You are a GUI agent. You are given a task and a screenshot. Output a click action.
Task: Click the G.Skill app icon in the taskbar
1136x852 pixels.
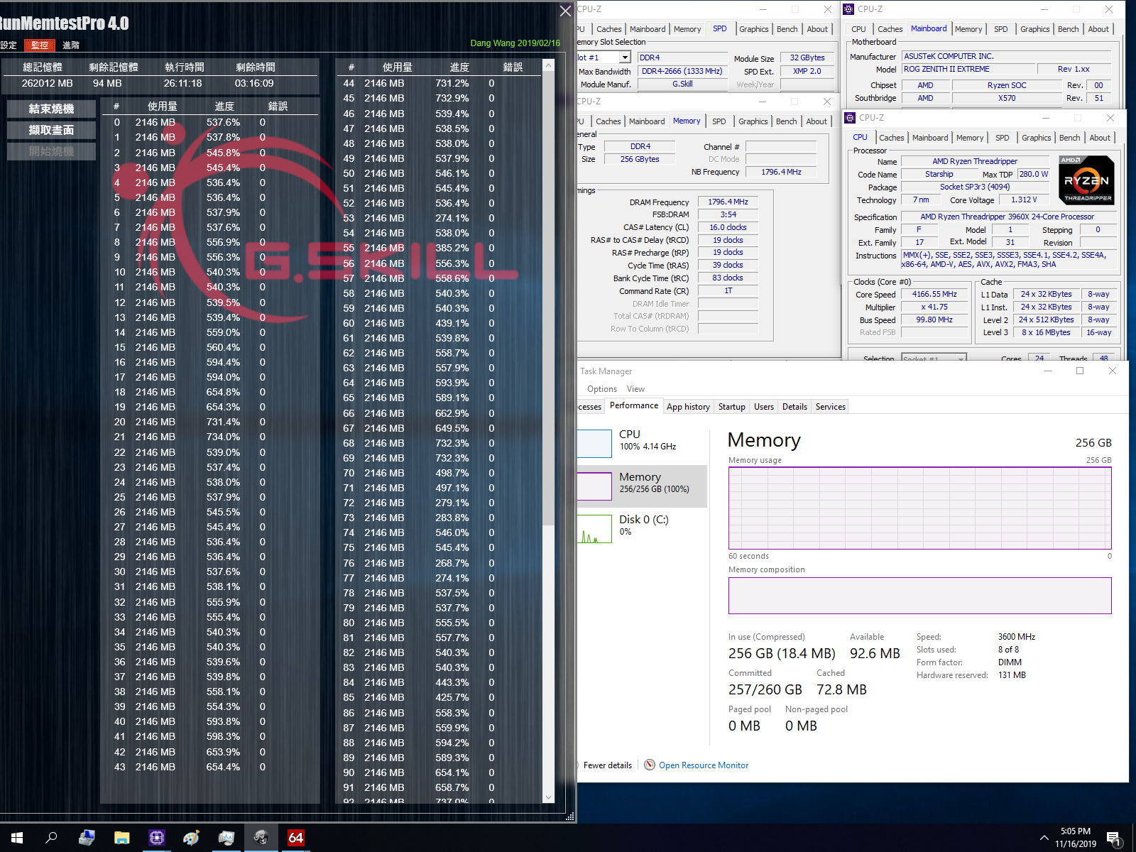tap(261, 838)
